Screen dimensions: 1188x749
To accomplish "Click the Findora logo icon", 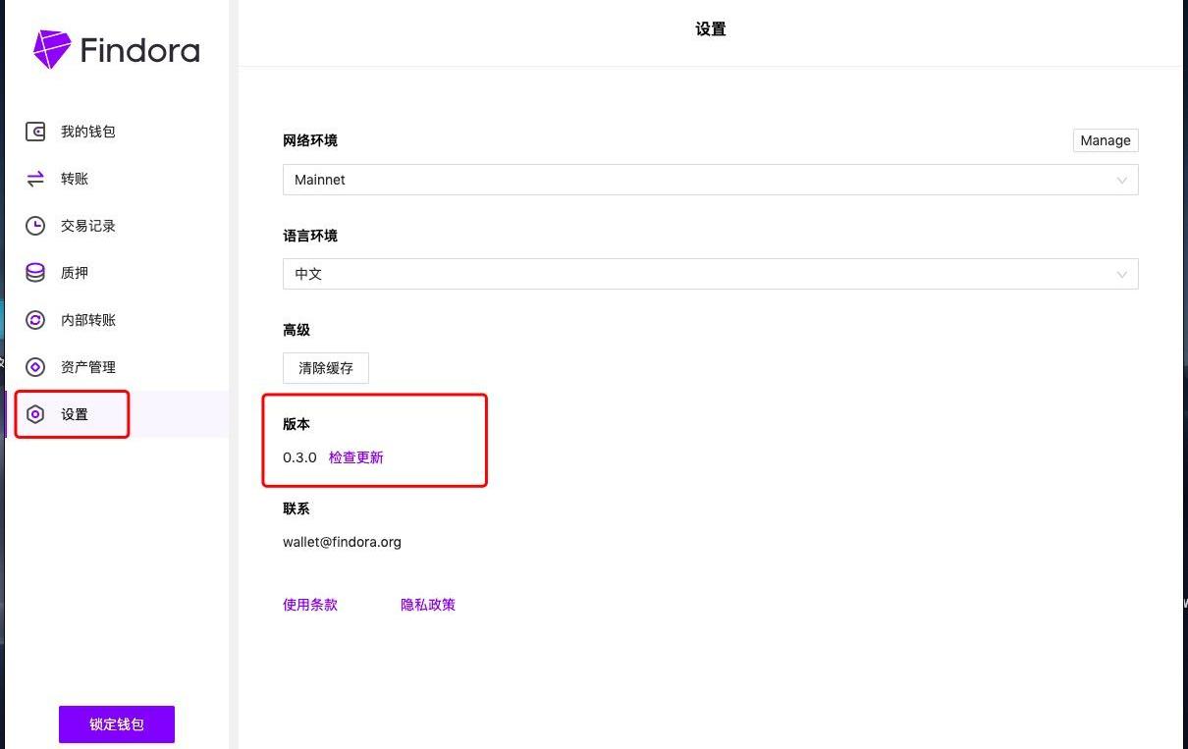I will click(52, 49).
